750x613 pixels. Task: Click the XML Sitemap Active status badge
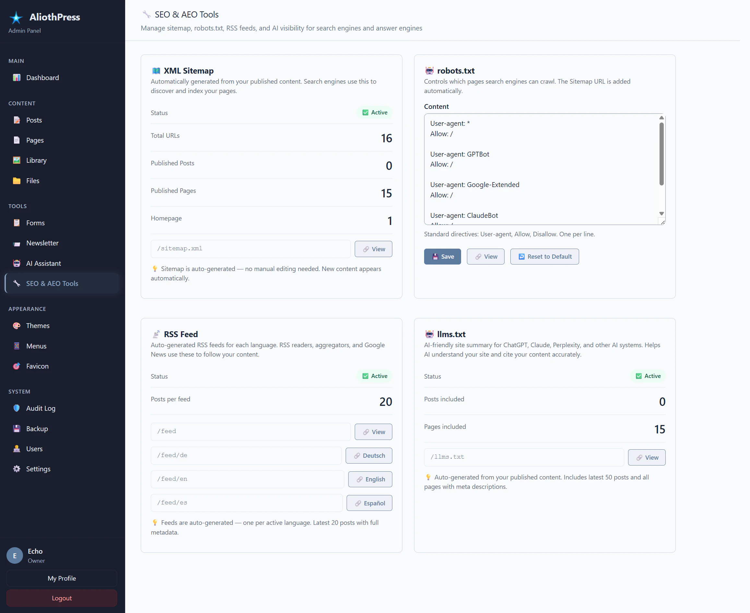(375, 112)
